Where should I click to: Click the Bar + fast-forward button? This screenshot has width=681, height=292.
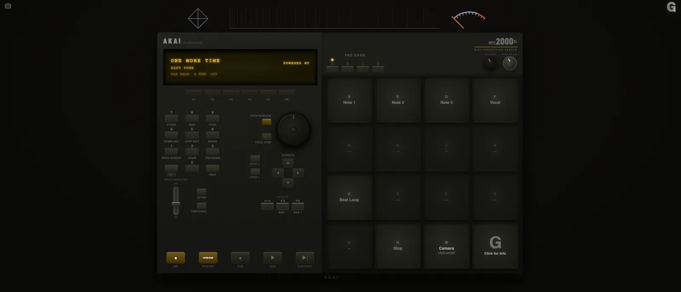coord(298,206)
